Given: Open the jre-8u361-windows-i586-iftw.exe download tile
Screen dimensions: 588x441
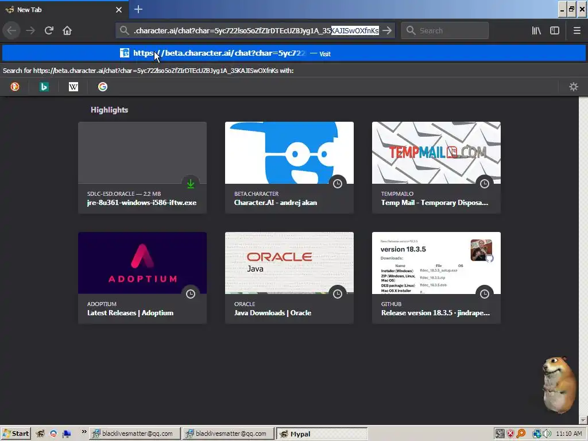Looking at the screenshot, I should (x=142, y=168).
